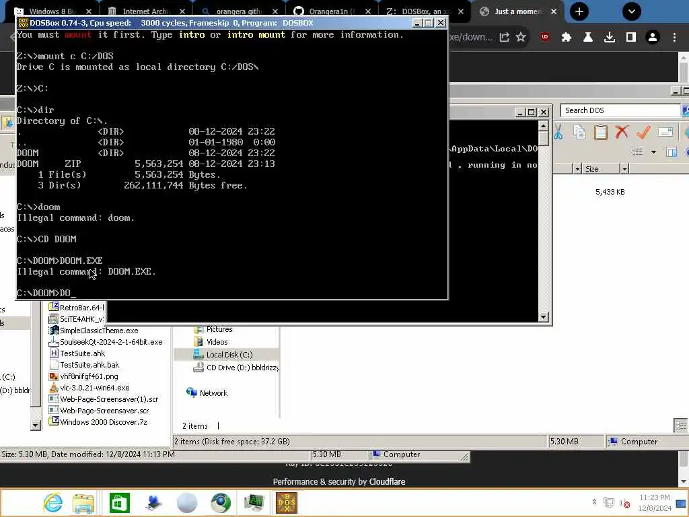Toggle the Chrome side panel
The image size is (689, 517).
click(x=631, y=38)
